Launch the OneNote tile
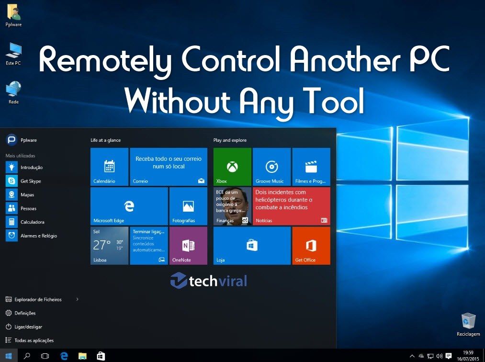Screen dimensions: 485x362 point(188,246)
